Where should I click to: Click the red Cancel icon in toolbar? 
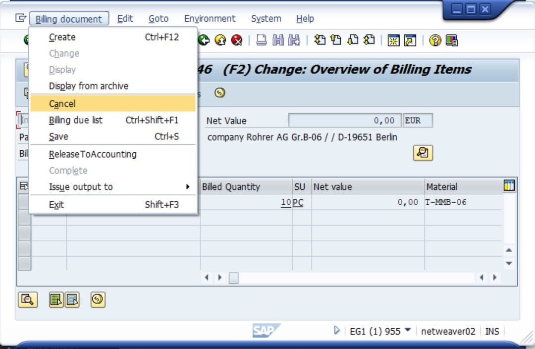236,40
